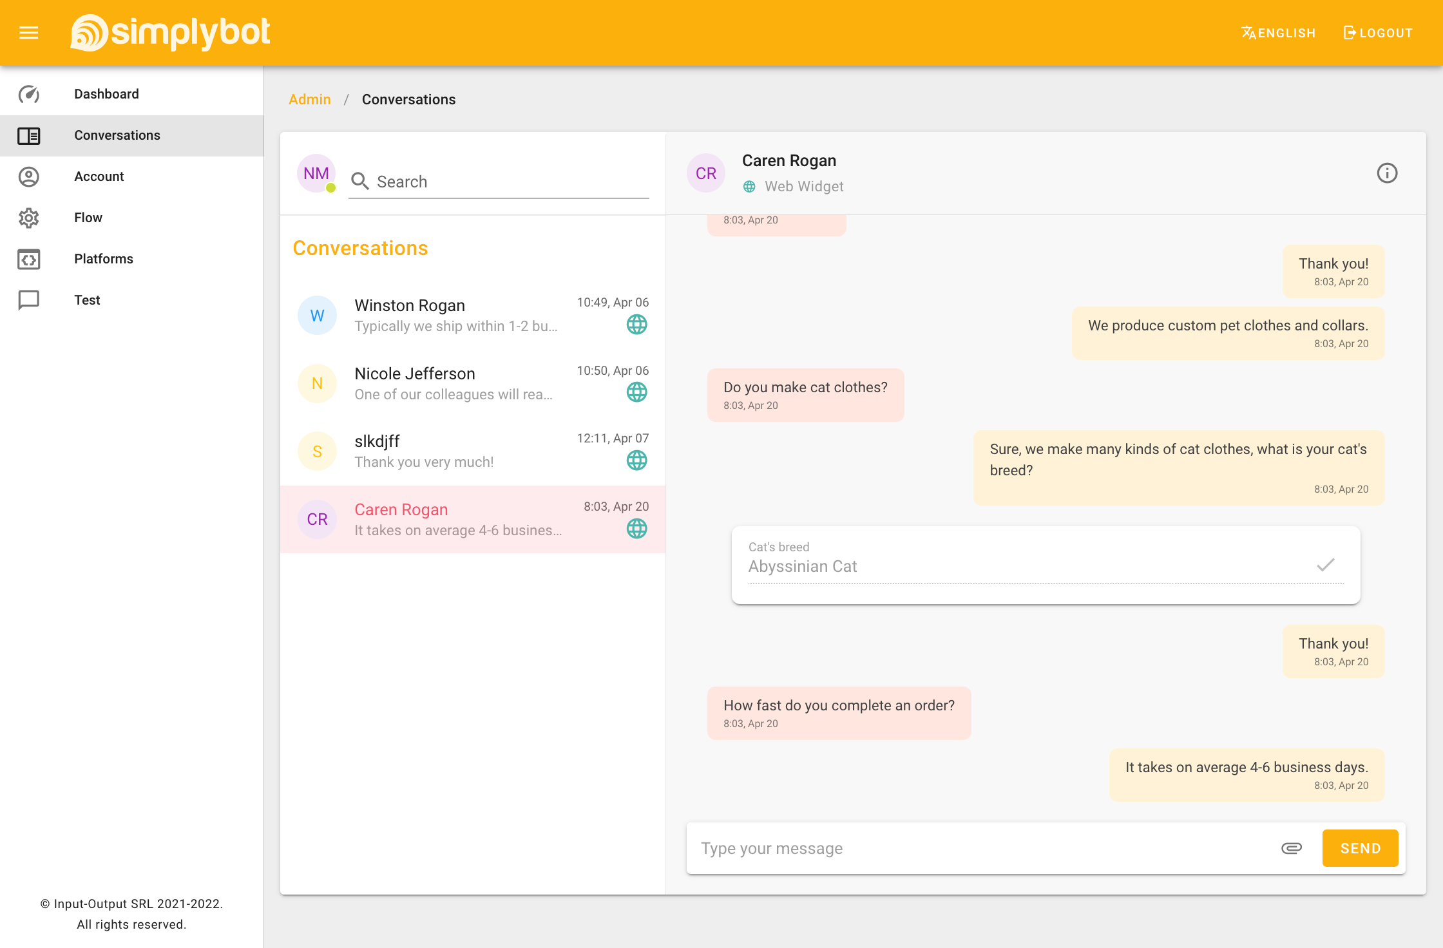
Task: Click the Web Widget globe icon in header
Action: pyautogui.click(x=749, y=187)
